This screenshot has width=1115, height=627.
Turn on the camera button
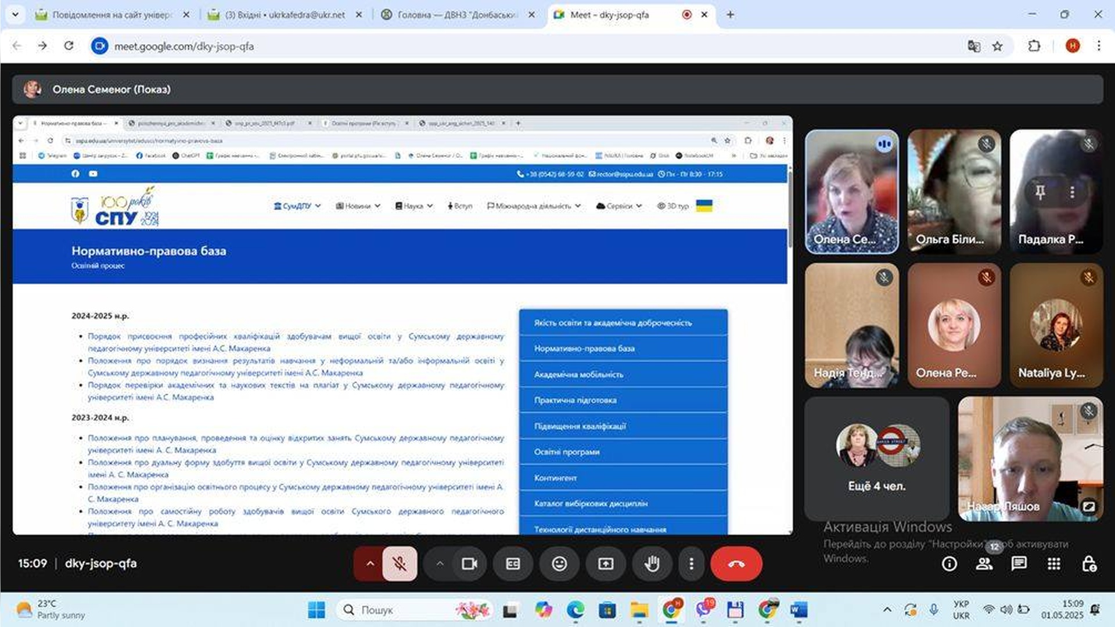[469, 564]
